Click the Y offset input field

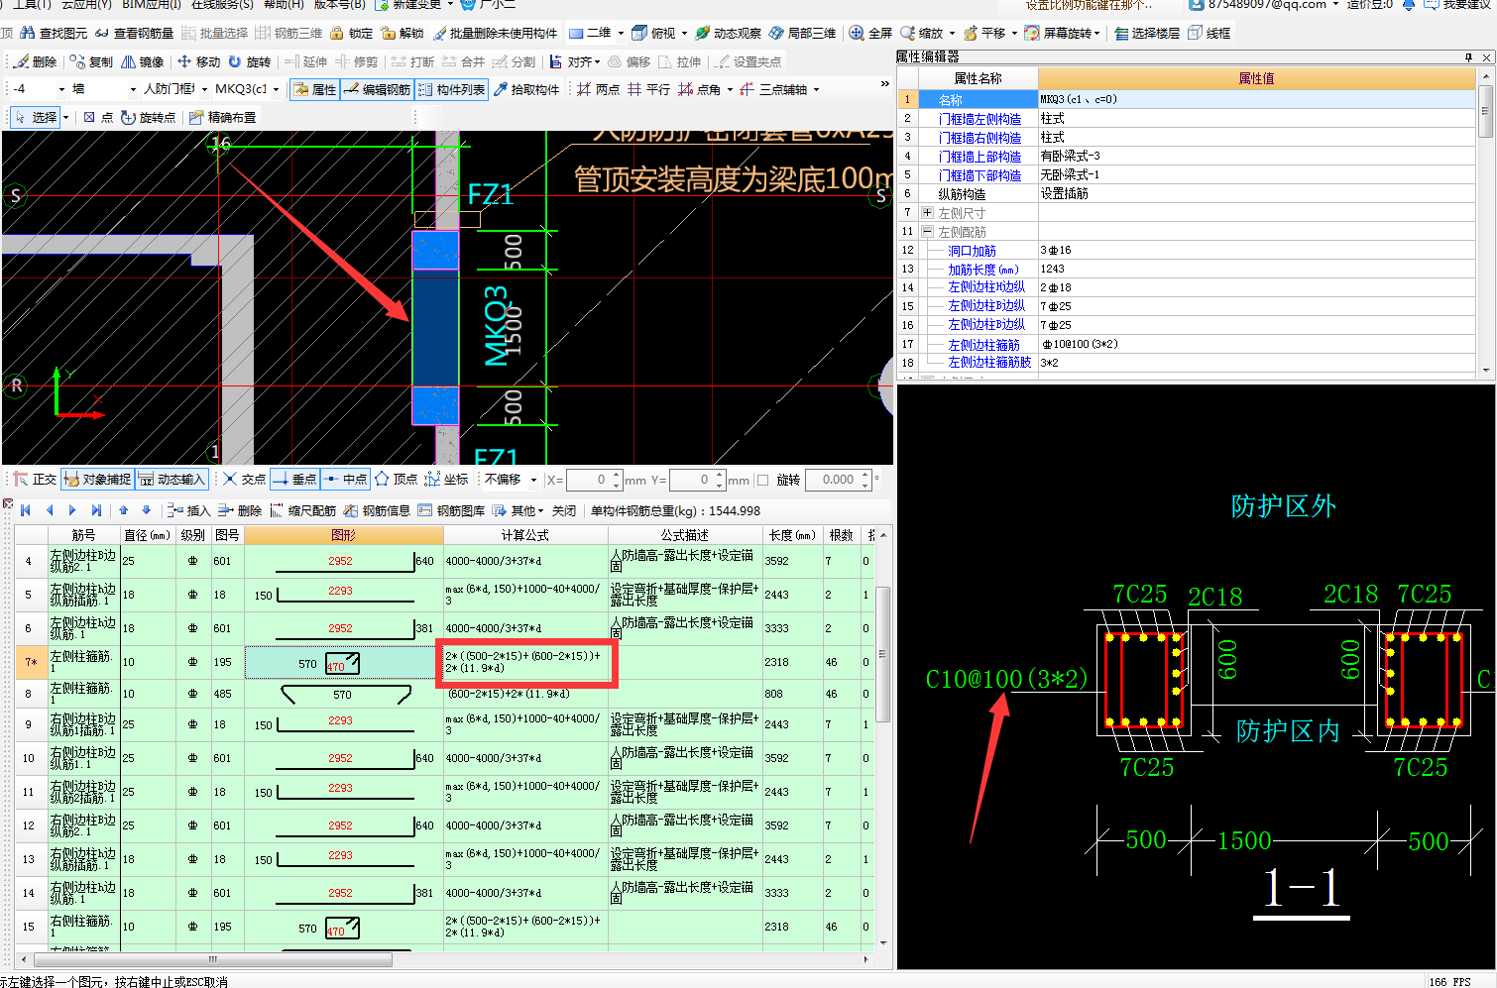tap(692, 480)
